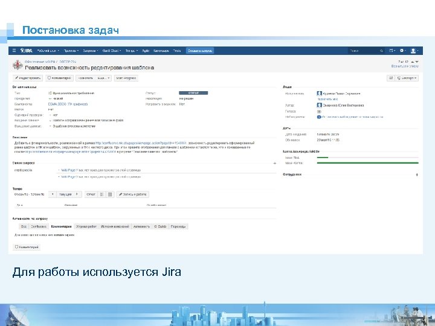Click the author avatar in Автор row
This screenshot has height=326, width=435.
click(320, 105)
